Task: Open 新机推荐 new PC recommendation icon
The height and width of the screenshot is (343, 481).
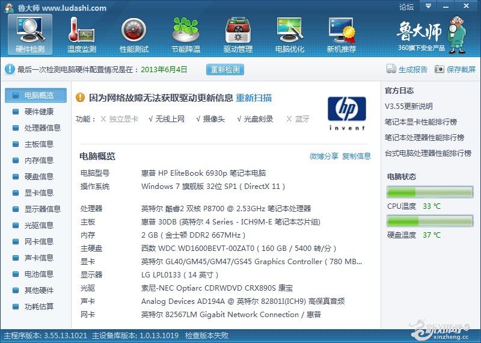Action: tap(342, 34)
